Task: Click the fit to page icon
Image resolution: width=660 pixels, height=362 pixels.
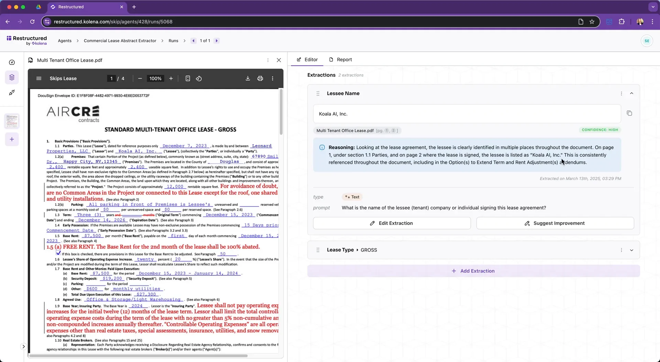Action: point(188,79)
